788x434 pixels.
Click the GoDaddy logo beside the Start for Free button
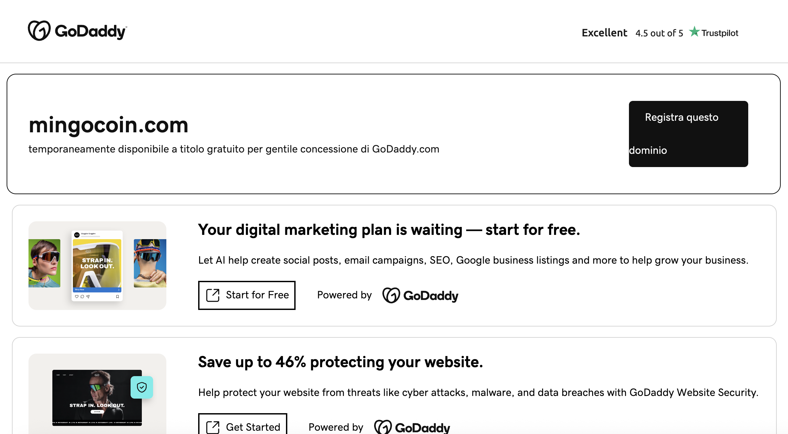[x=420, y=295]
